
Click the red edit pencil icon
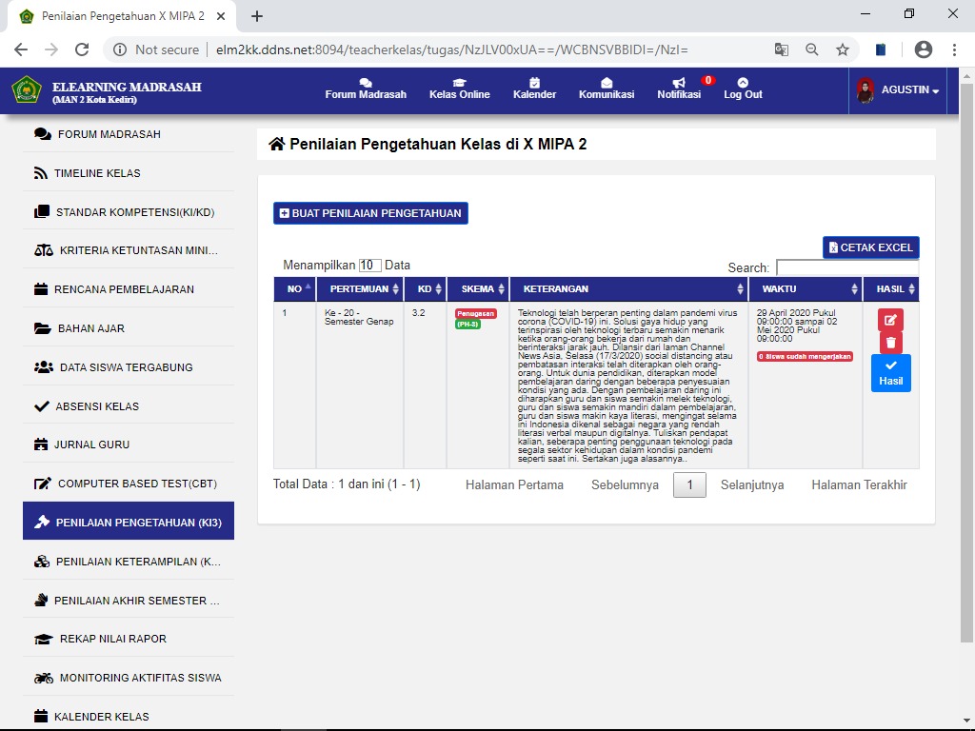(x=890, y=320)
